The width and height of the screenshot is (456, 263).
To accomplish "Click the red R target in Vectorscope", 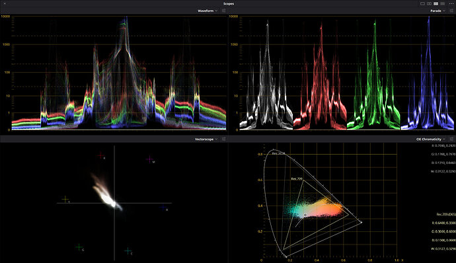I will click(x=101, y=156).
